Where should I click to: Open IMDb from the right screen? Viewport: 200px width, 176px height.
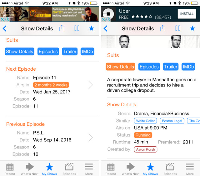(x=188, y=67)
